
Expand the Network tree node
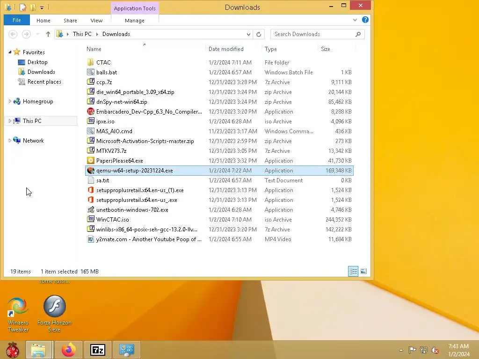[x=10, y=140]
